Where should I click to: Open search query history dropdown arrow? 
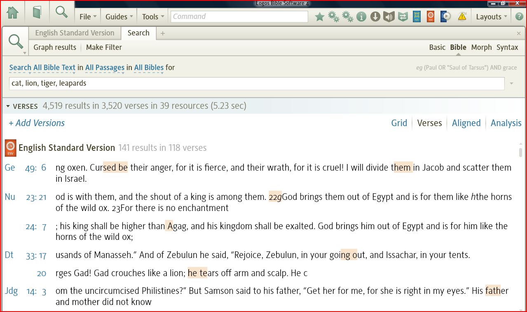click(512, 84)
